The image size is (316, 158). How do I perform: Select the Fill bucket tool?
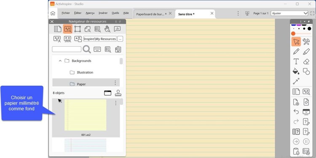296,71
